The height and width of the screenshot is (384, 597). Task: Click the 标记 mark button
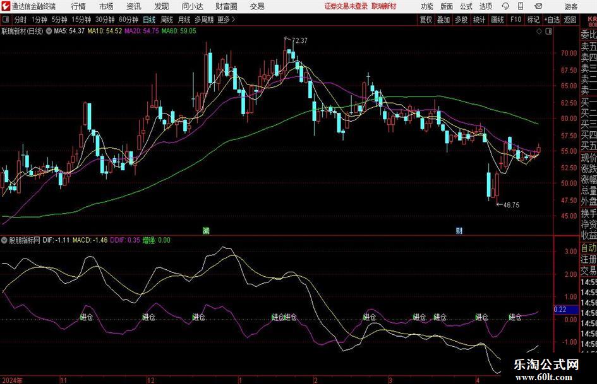tap(533, 20)
